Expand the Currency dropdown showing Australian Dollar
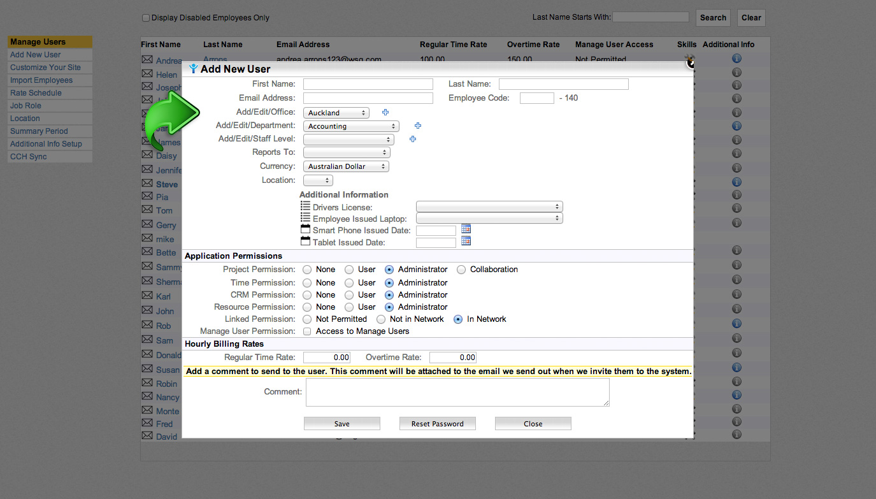Screen dimensions: 876x499 (x=346, y=166)
